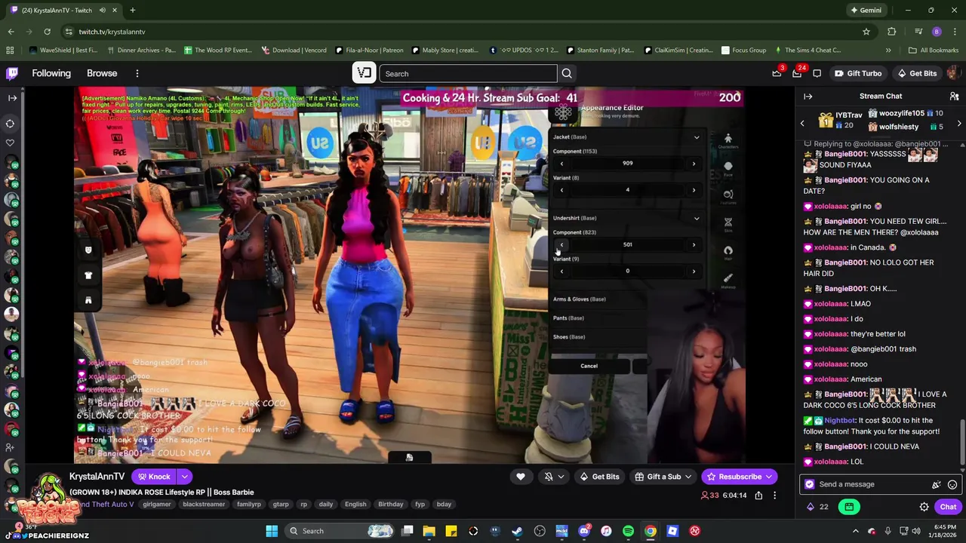Image resolution: width=966 pixels, height=543 pixels.
Task: Open the emote picker in chat
Action: (x=952, y=484)
